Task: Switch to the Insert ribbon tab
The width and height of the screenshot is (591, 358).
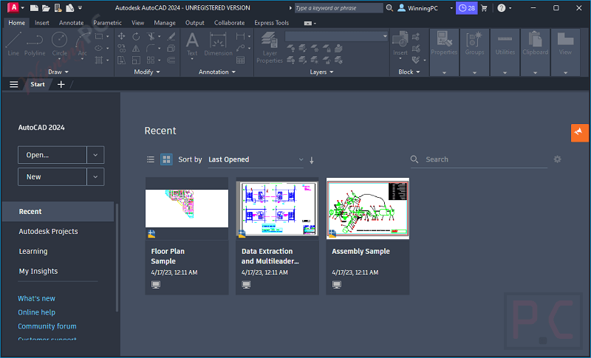Action: (x=42, y=23)
